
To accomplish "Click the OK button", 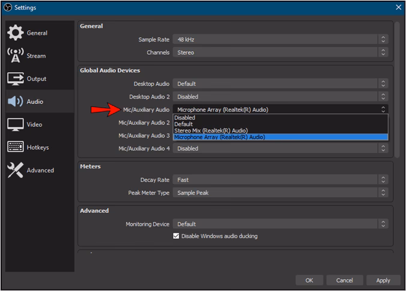I will click(309, 280).
